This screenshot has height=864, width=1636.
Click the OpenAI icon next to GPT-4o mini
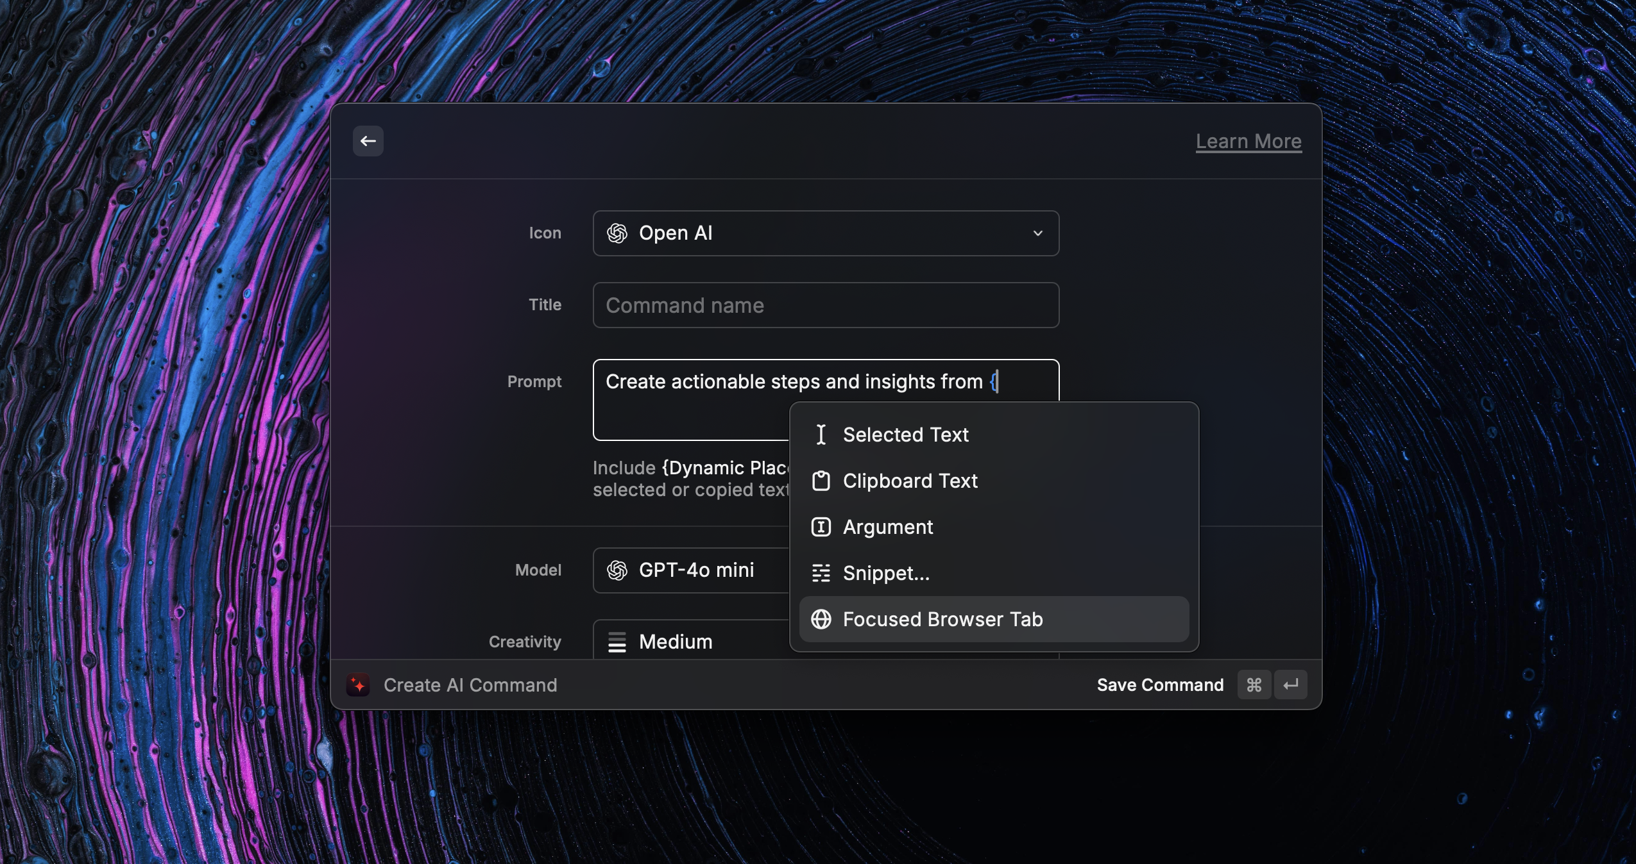(x=616, y=570)
